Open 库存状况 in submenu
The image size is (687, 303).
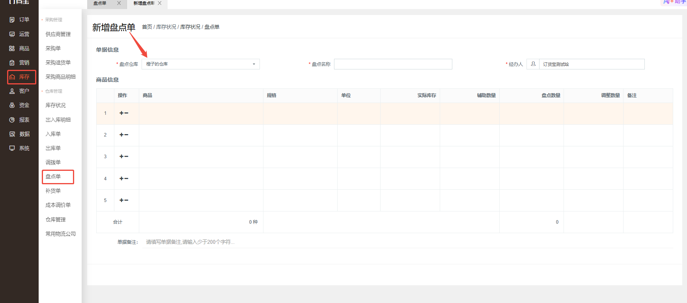pyautogui.click(x=55, y=105)
